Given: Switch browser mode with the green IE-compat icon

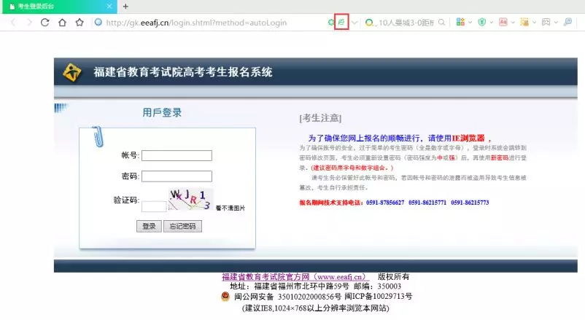Looking at the screenshot, I should coord(341,23).
